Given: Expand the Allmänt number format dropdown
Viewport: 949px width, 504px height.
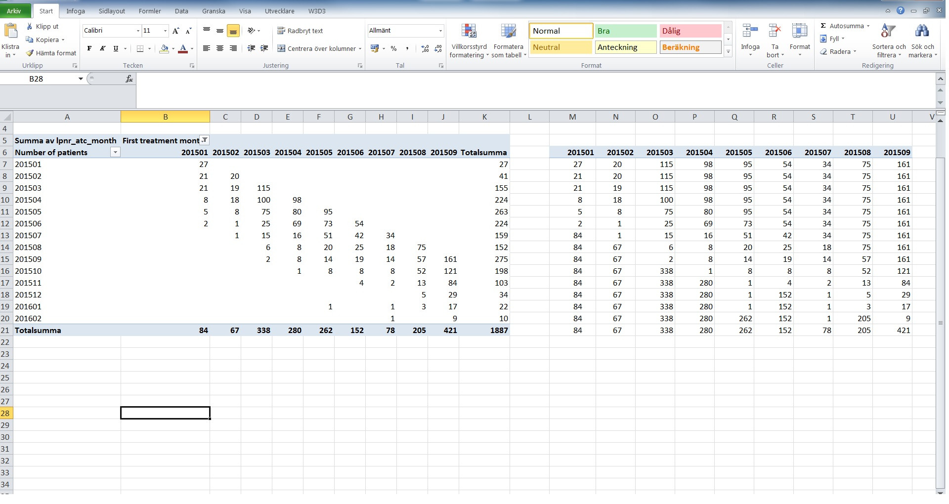Looking at the screenshot, I should [x=440, y=31].
